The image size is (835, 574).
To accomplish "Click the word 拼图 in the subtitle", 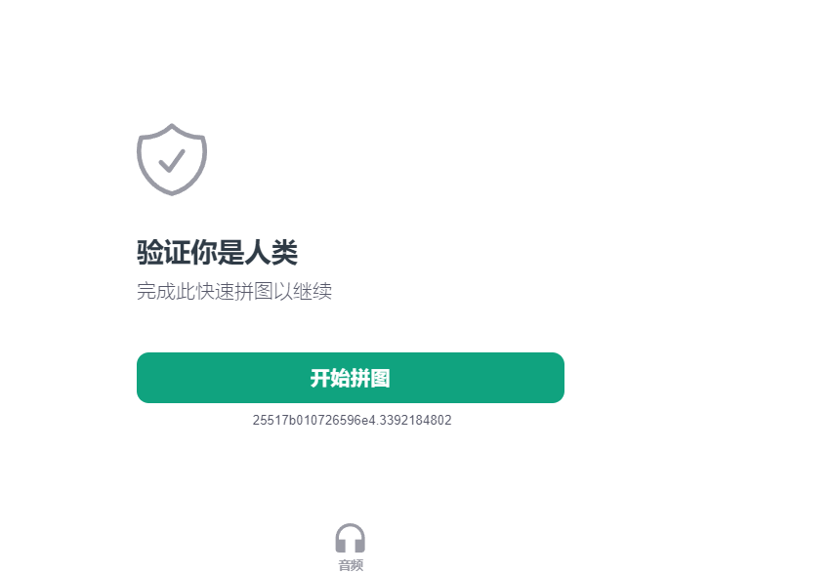I will tap(254, 291).
